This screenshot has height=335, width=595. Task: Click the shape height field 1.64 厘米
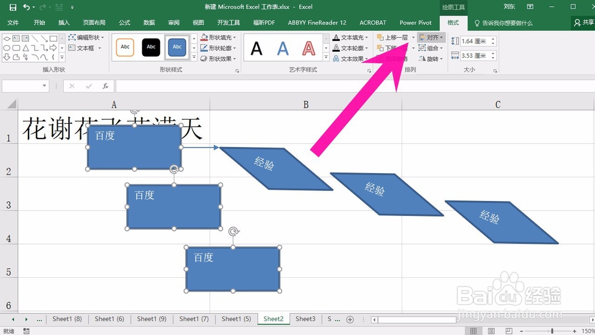(x=475, y=41)
